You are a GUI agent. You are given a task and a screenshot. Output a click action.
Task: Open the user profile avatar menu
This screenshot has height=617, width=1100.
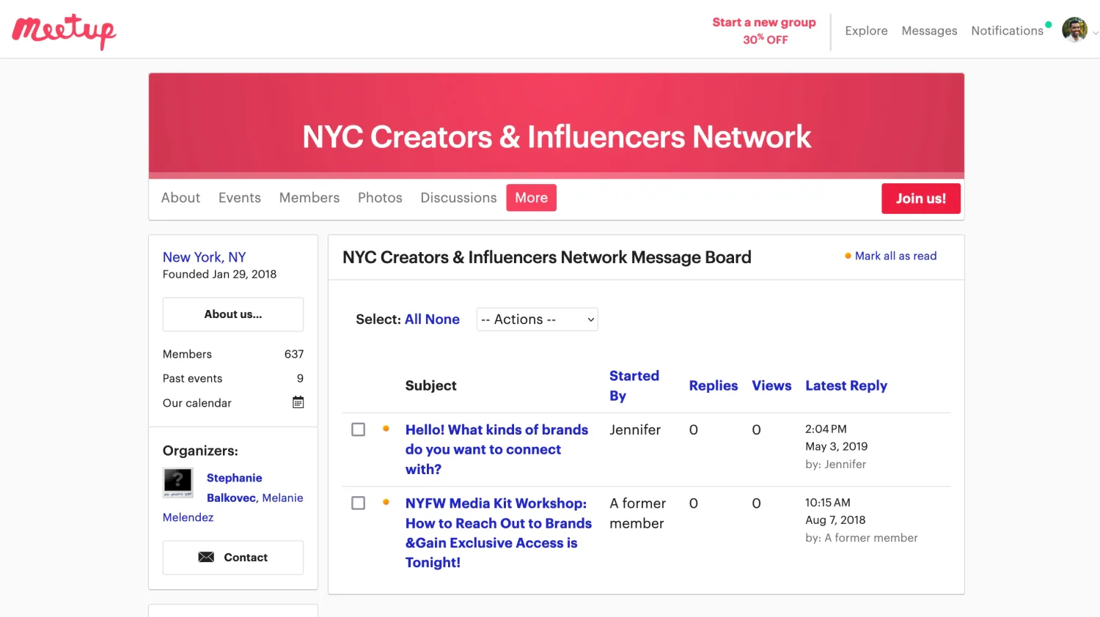point(1074,30)
